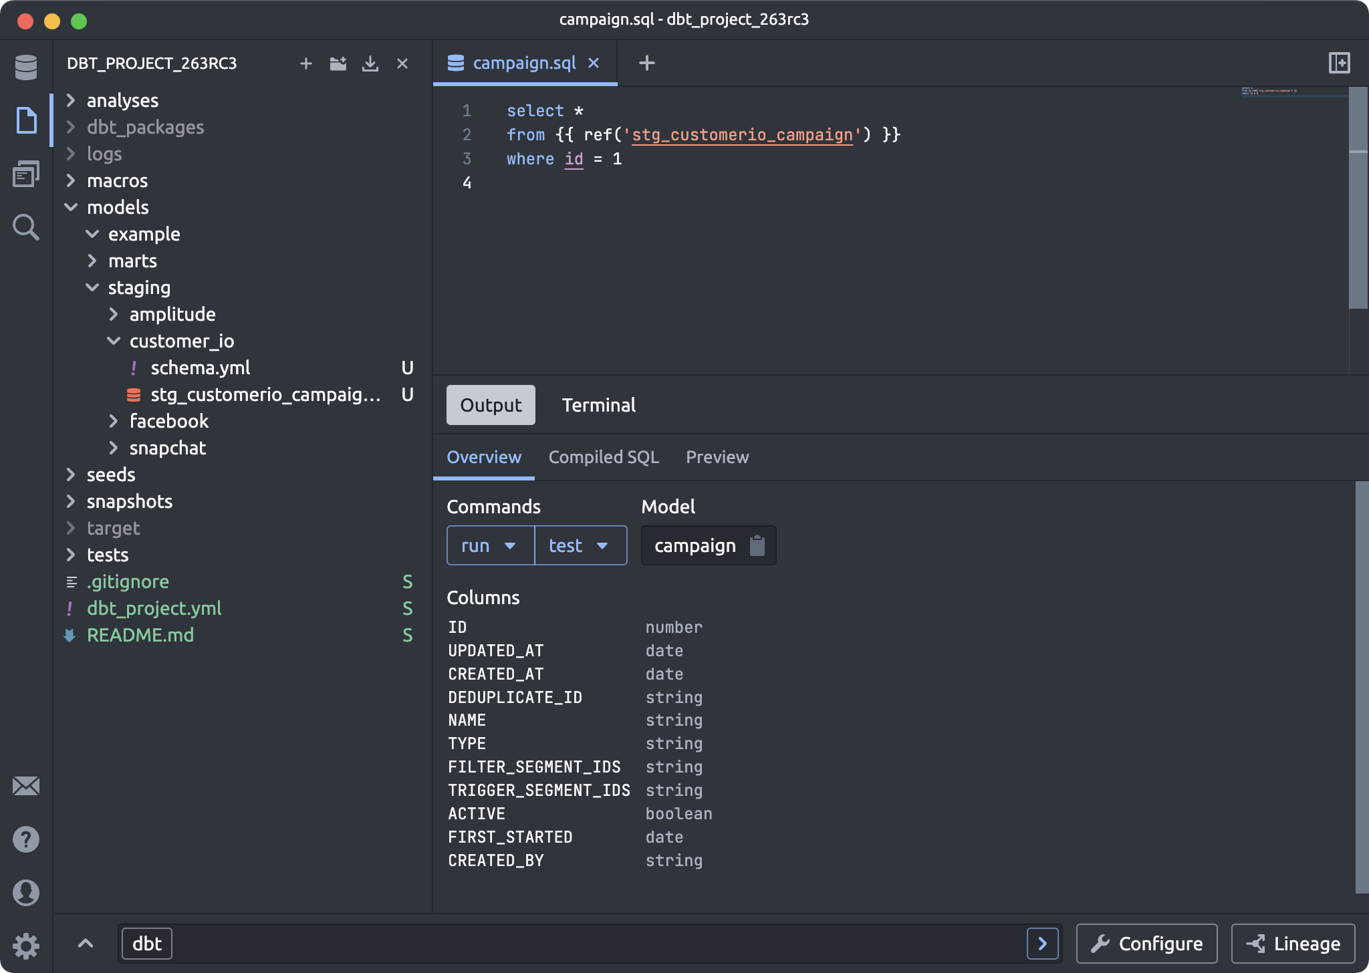Image resolution: width=1369 pixels, height=973 pixels.
Task: Click the split editor icon top right
Action: 1340,63
